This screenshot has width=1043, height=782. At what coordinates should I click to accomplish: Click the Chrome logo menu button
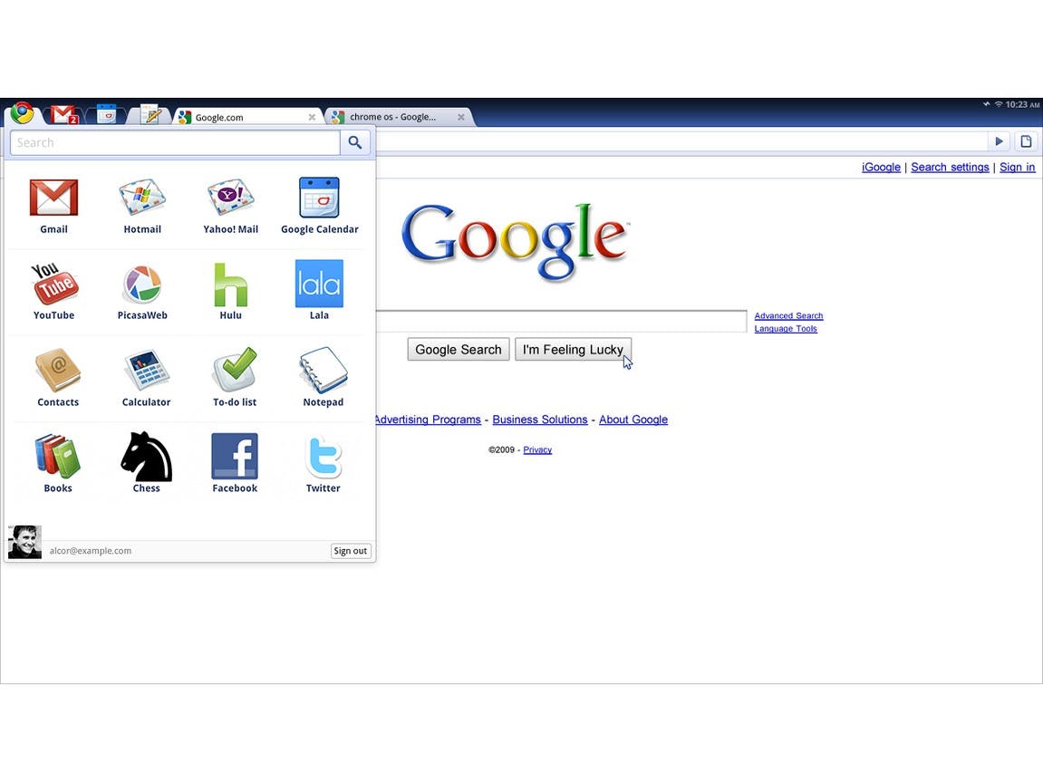pyautogui.click(x=22, y=113)
